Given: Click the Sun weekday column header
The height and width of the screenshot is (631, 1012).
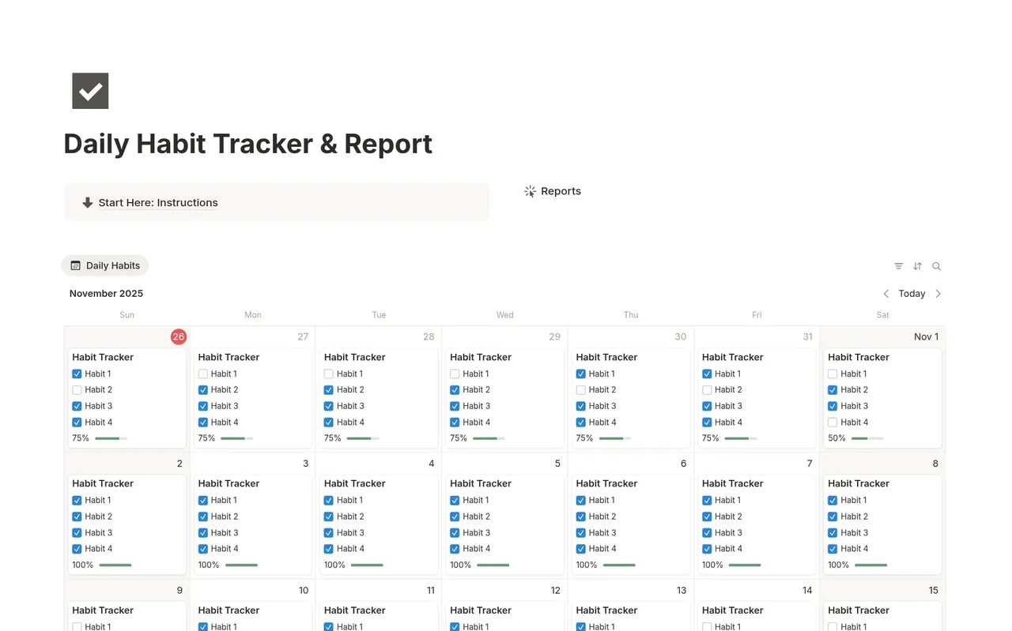Looking at the screenshot, I should click(126, 315).
